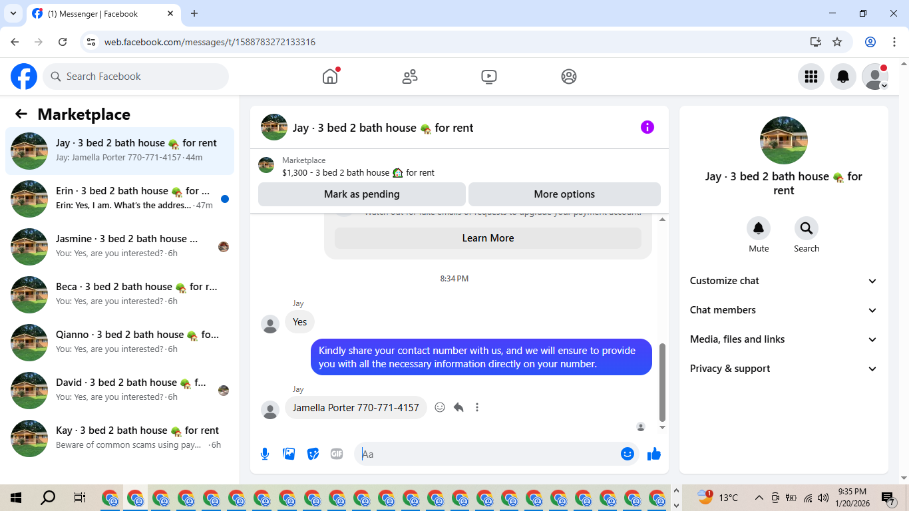Open the taskbar clock and date

tap(852, 498)
